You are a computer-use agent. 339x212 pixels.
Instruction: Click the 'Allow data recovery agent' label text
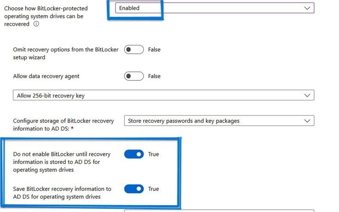tap(50, 76)
